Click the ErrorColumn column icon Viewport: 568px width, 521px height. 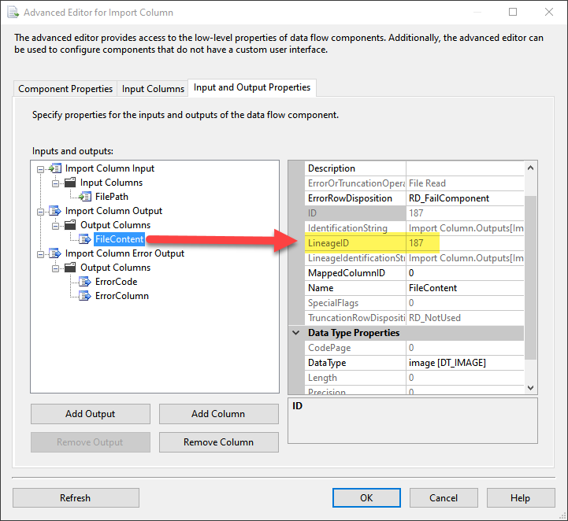tap(85, 296)
